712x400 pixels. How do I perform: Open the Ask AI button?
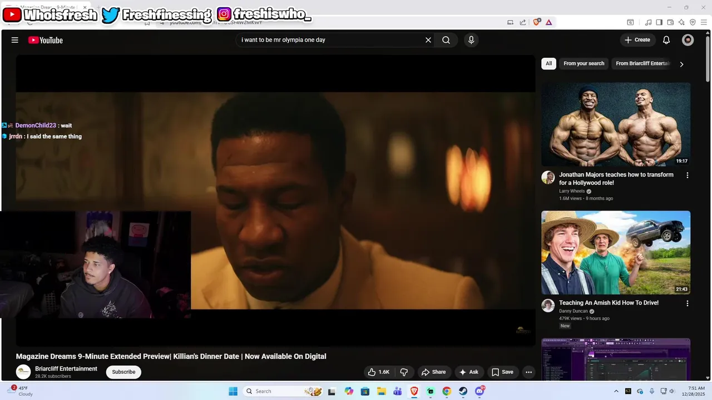click(469, 372)
